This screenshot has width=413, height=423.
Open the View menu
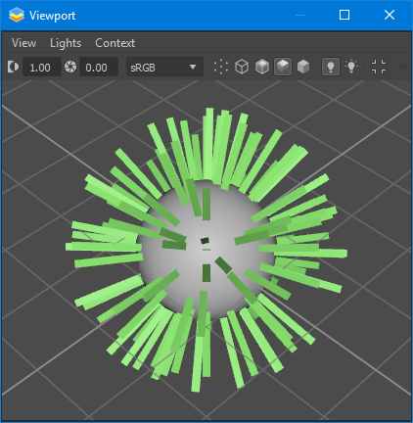coord(23,43)
